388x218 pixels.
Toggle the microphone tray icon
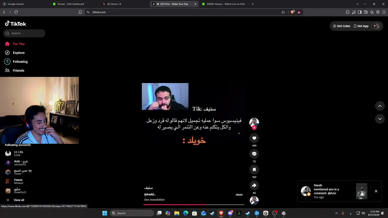343,213
